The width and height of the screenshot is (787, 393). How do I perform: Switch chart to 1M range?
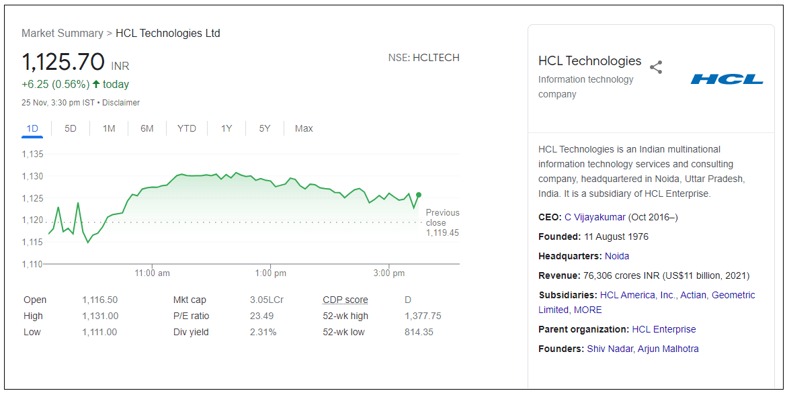coord(108,128)
